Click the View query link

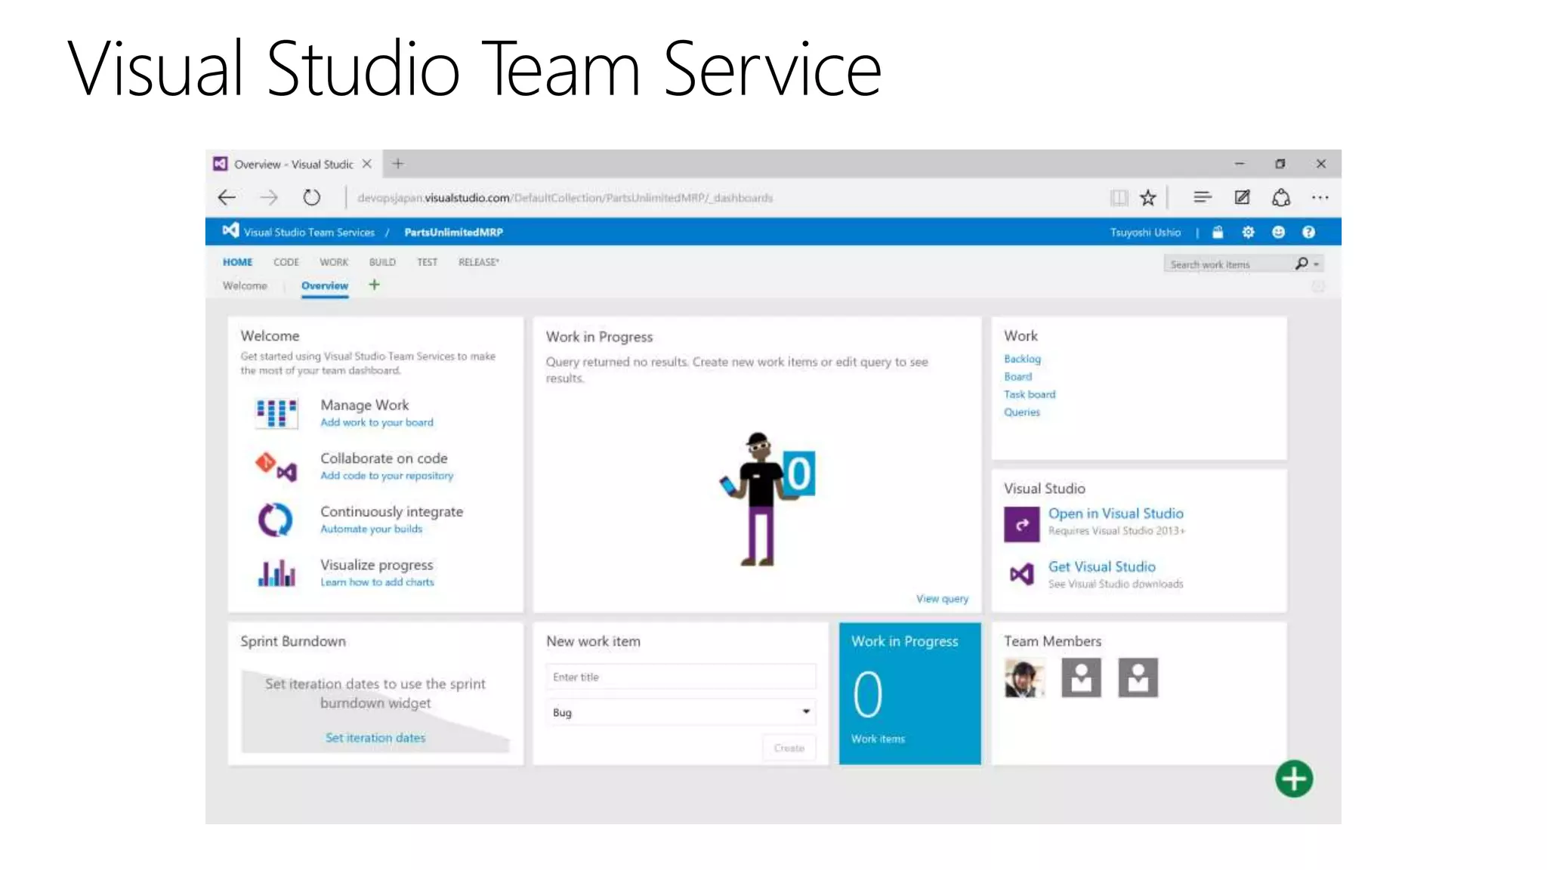point(942,599)
